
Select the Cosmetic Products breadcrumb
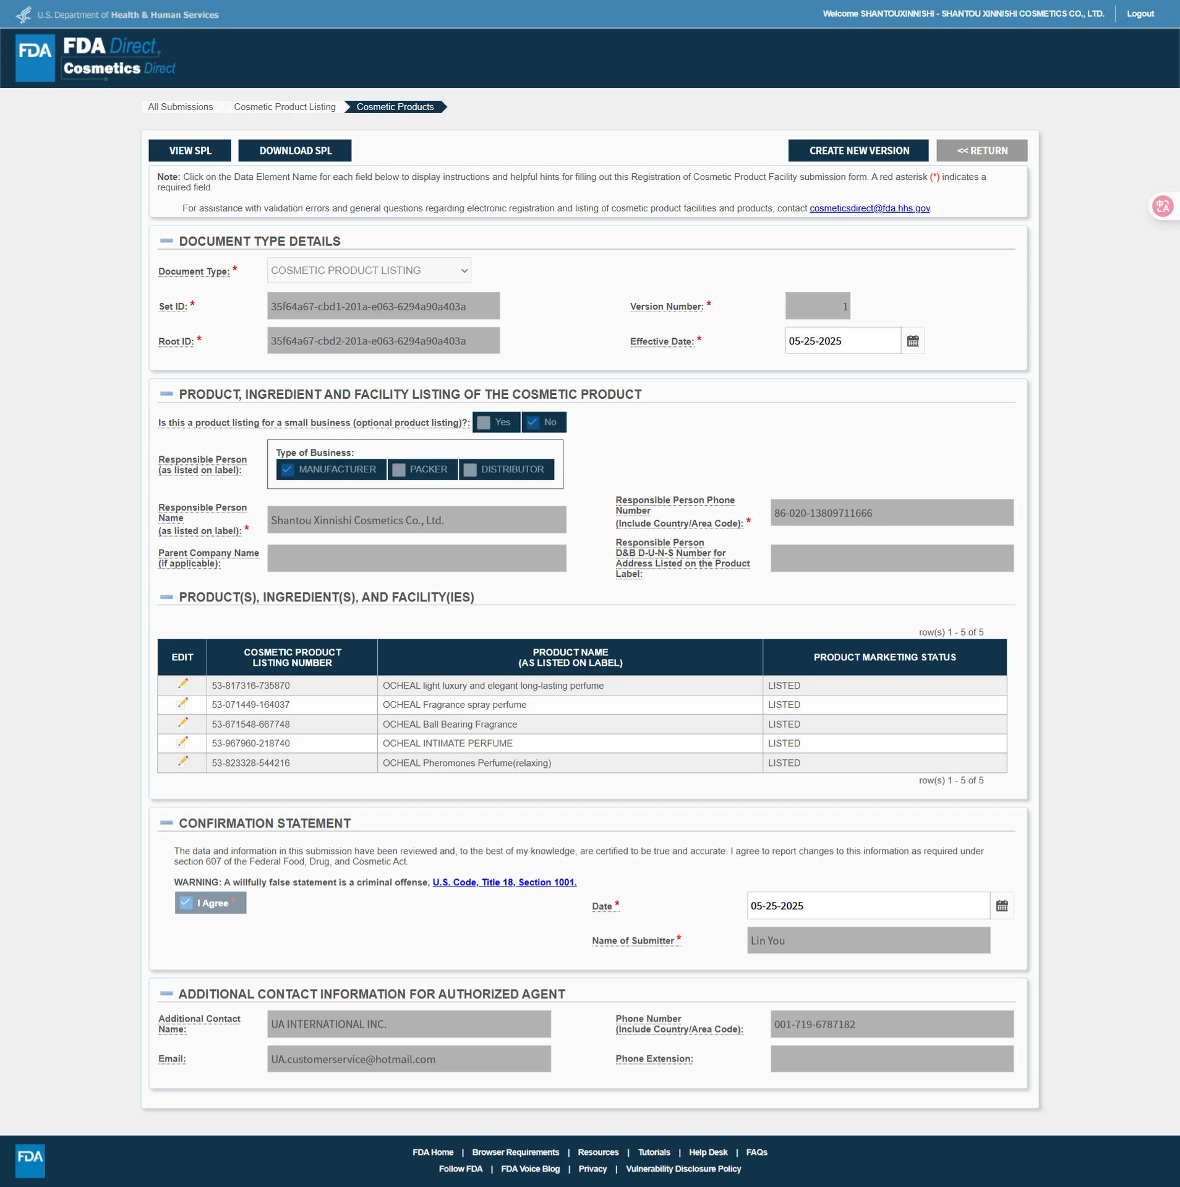tap(395, 107)
